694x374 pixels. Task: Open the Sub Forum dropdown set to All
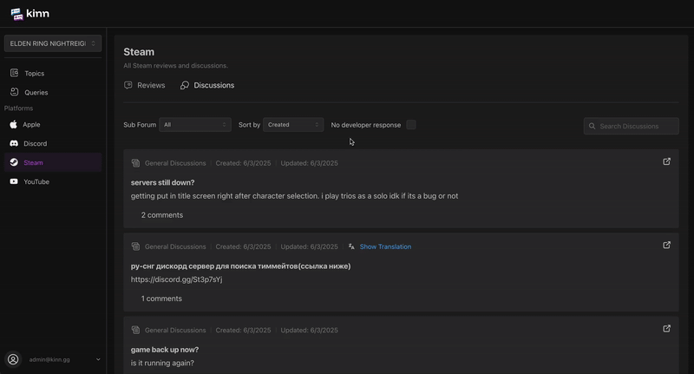194,125
